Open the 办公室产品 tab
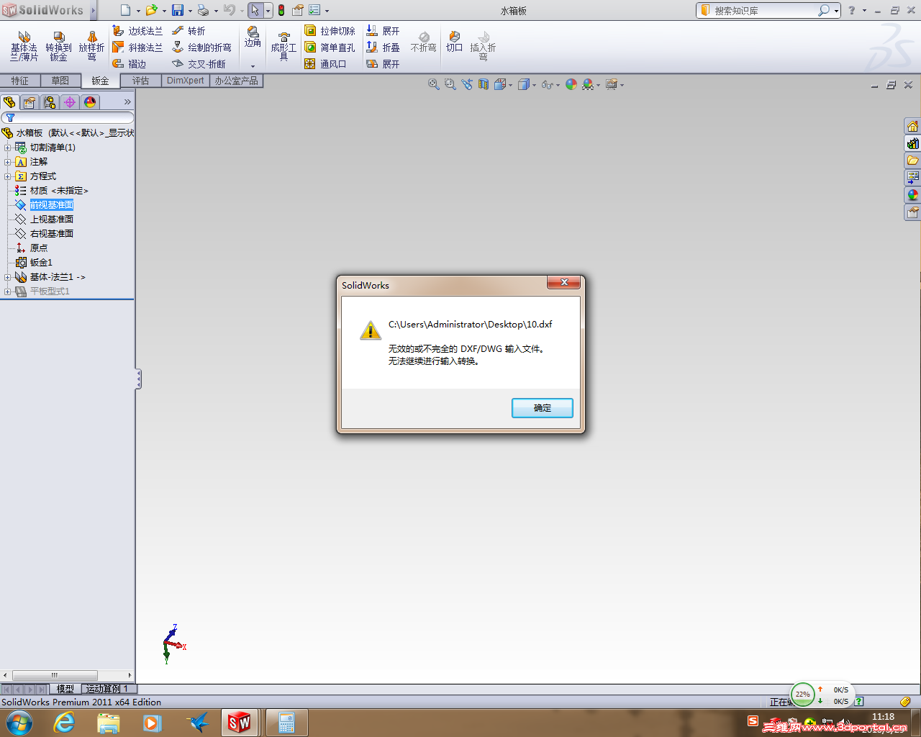This screenshot has width=921, height=737. 236,81
